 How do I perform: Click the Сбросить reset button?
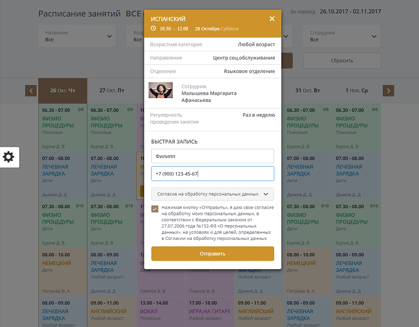click(x=342, y=60)
